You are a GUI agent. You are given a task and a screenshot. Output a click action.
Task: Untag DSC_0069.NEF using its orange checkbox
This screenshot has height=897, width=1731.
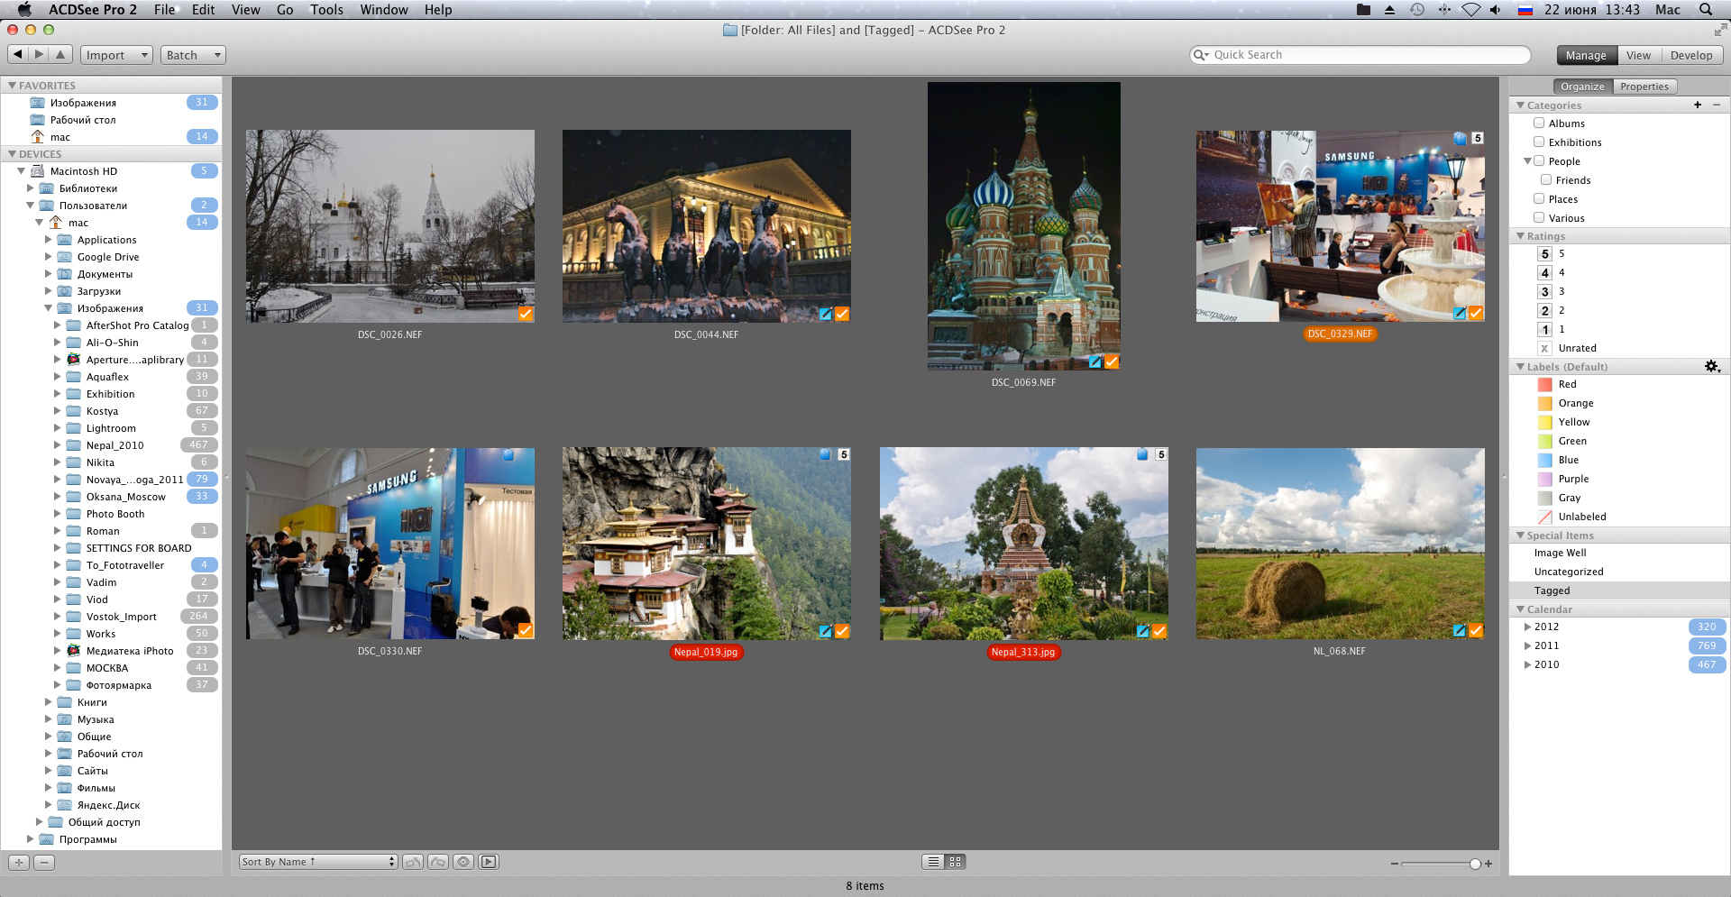(x=1112, y=362)
